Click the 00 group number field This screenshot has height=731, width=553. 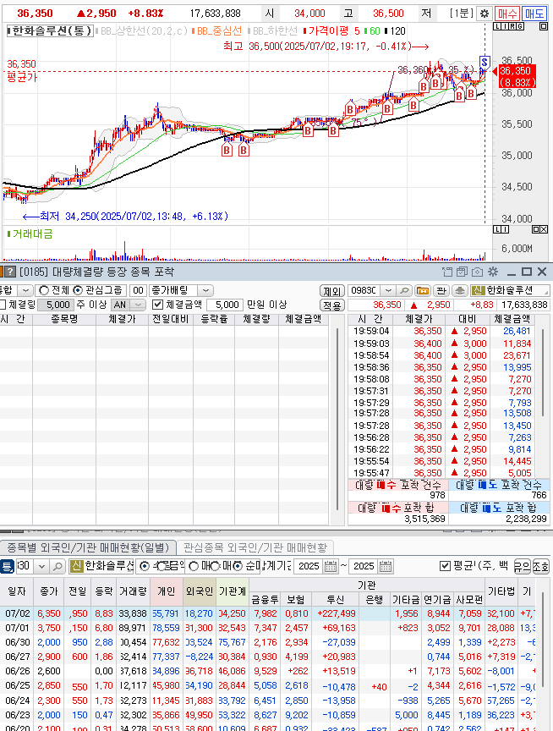138,290
